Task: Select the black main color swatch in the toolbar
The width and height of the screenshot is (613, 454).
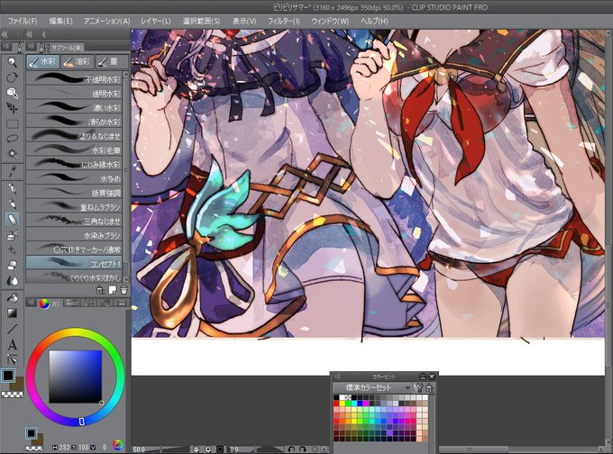Action: point(8,376)
